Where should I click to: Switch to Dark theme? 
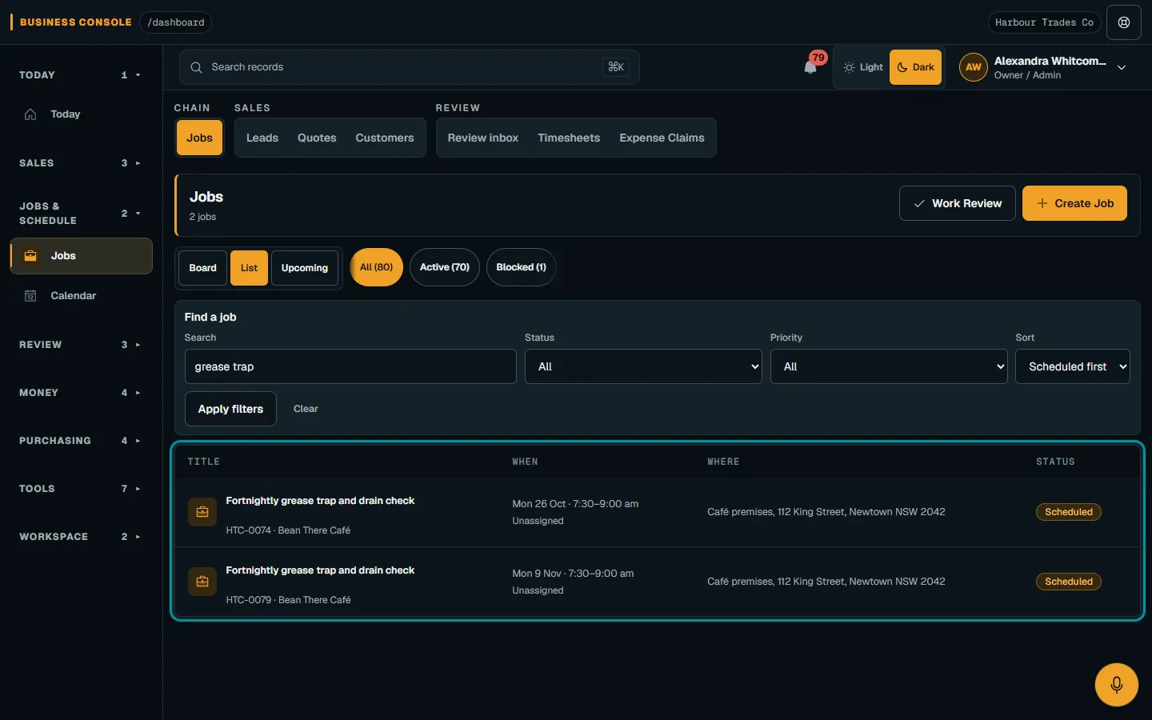(915, 67)
